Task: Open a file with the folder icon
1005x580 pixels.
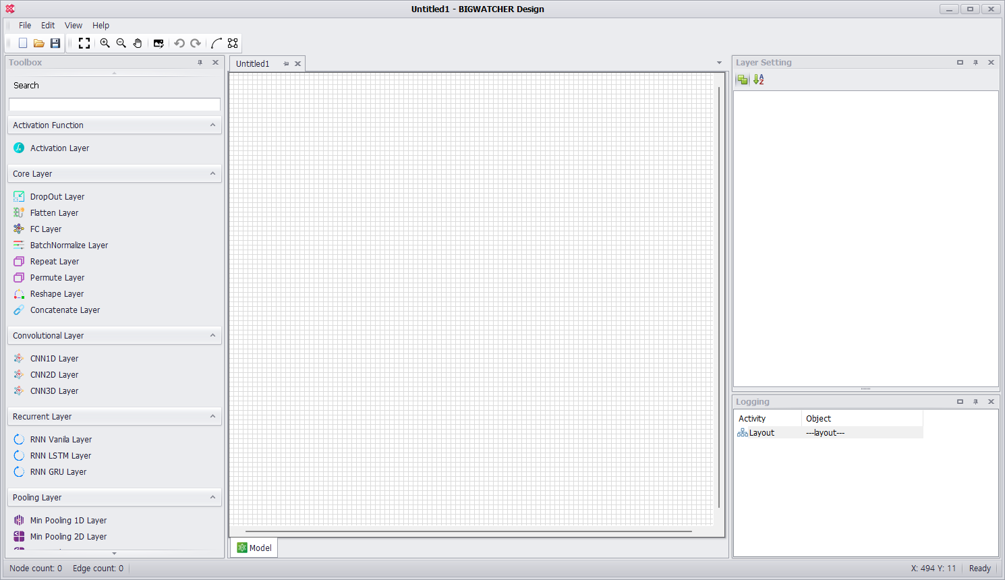Action: click(x=39, y=43)
